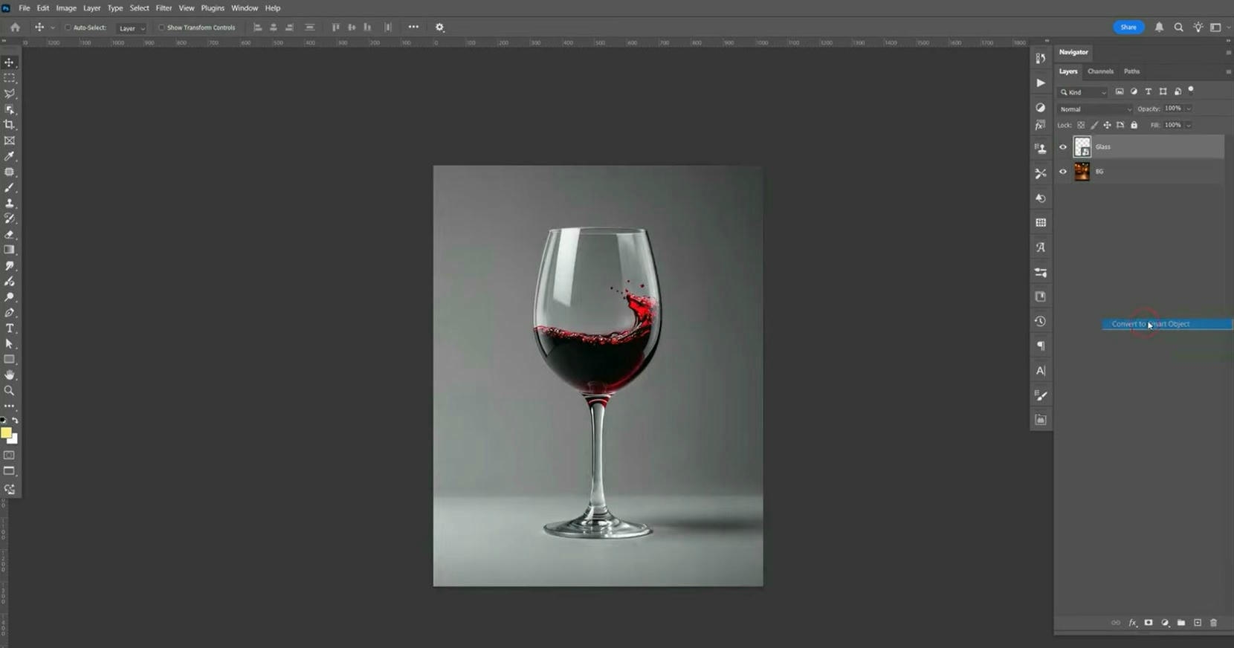The image size is (1234, 648).
Task: Open the Swatches grid panel icon
Action: pos(1041,222)
